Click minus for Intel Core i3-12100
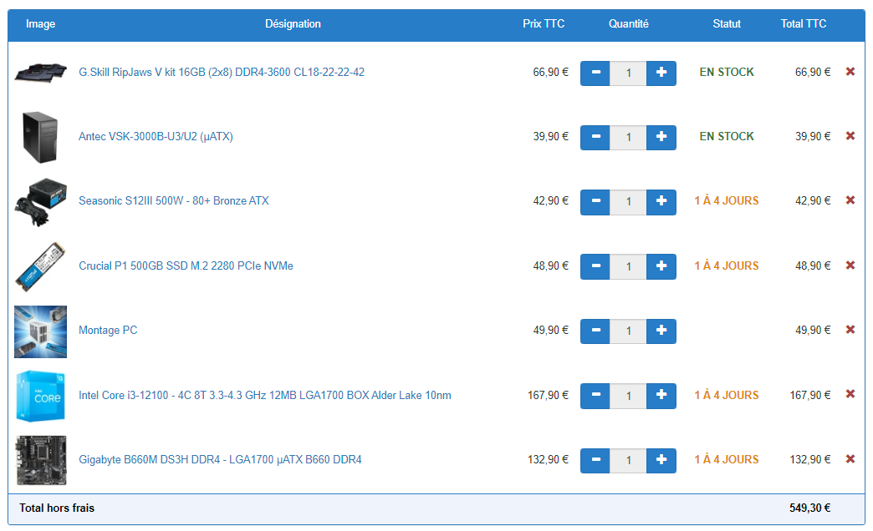This screenshot has height=531, width=873. pyautogui.click(x=595, y=396)
